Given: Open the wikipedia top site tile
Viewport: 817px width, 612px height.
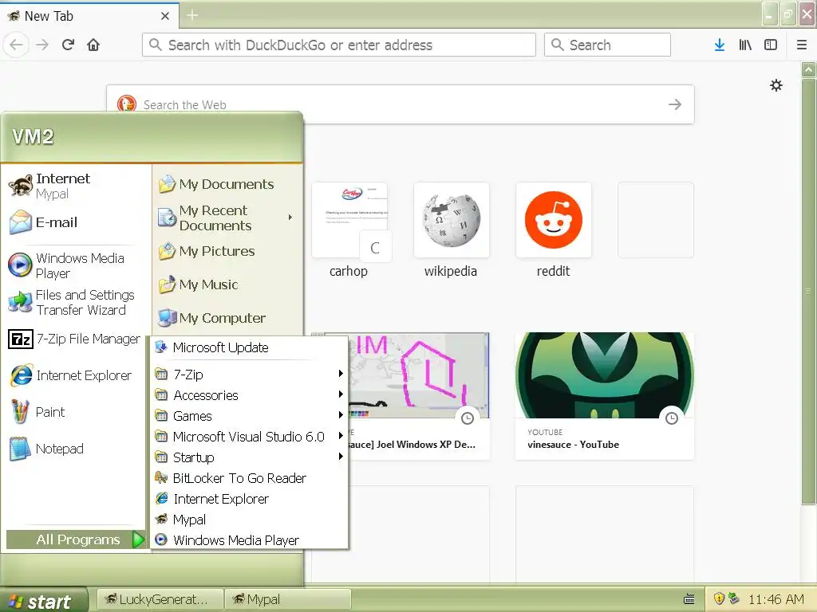Looking at the screenshot, I should coord(452,230).
